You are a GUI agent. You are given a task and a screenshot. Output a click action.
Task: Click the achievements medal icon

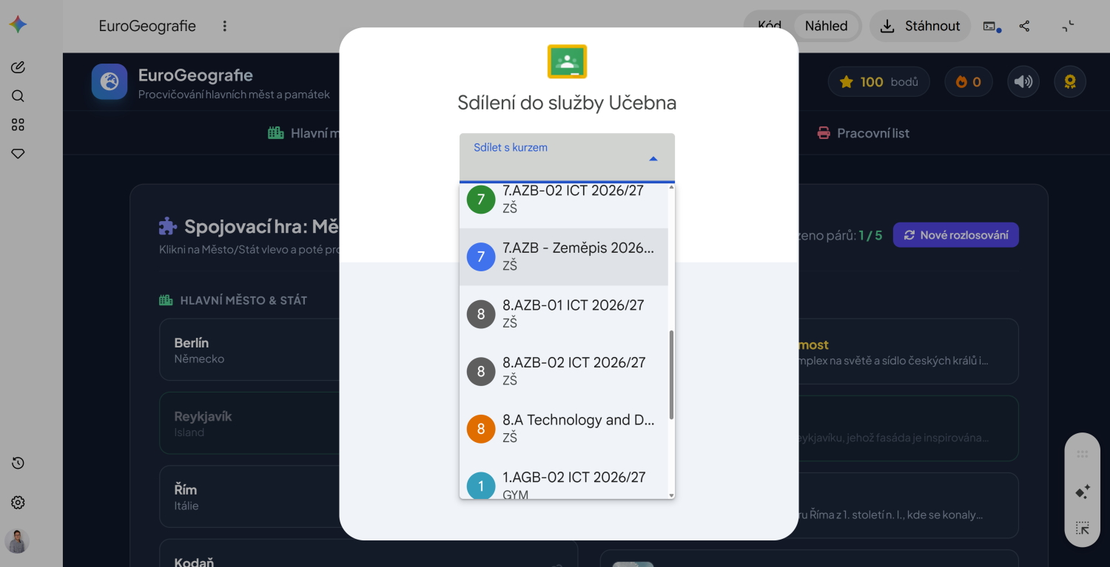coord(1070,82)
